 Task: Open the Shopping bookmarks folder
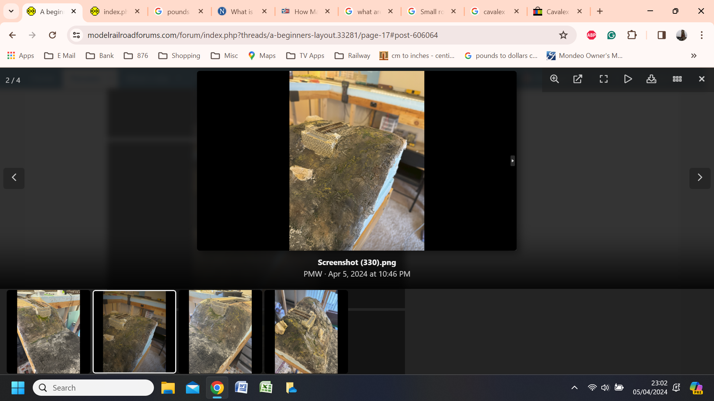179,56
